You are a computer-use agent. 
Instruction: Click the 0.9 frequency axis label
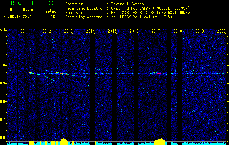pos(3,83)
